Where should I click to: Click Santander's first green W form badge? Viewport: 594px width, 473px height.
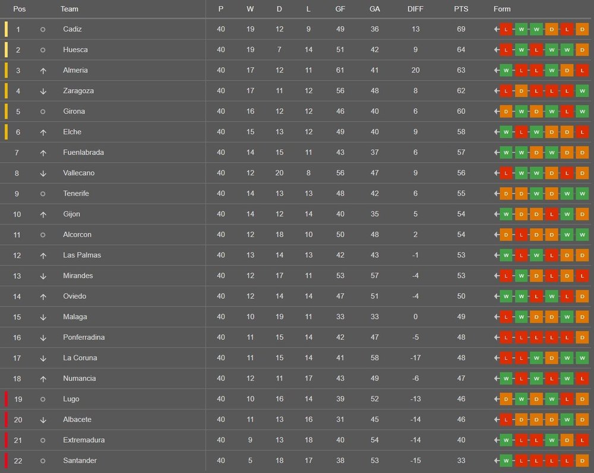(x=506, y=461)
